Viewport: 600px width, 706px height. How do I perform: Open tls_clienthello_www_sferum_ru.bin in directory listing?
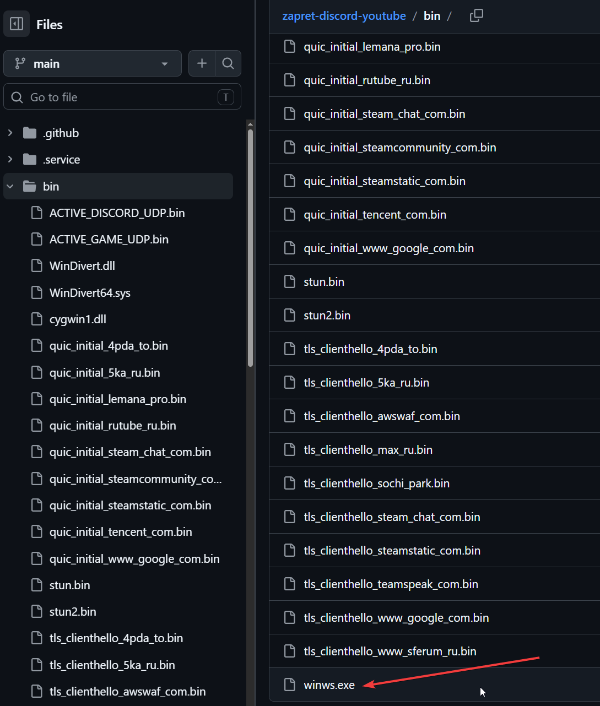[390, 651]
